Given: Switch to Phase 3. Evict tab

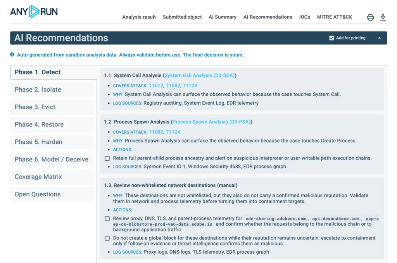Looking at the screenshot, I should pyautogui.click(x=52, y=107).
